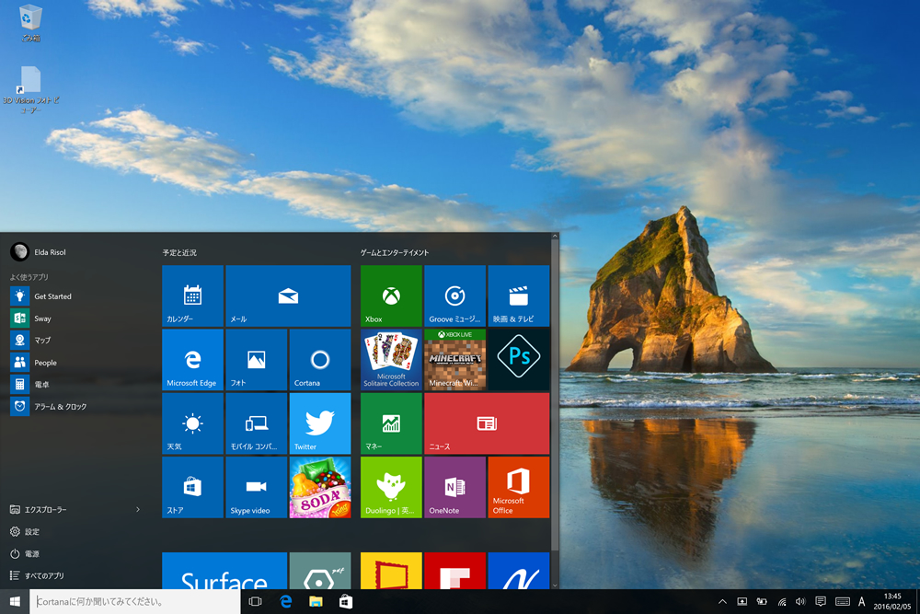
Task: Click the Windows Start button
Action: [15, 602]
